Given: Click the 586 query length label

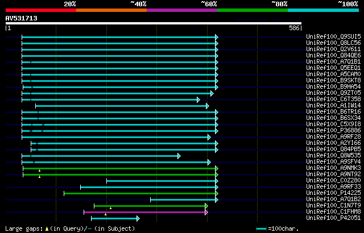Looking at the screenshot, I should (294, 28).
